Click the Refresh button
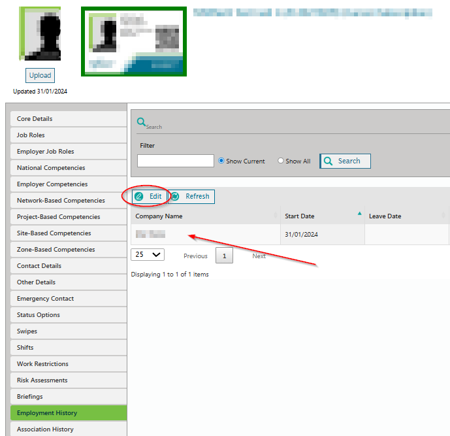The width and height of the screenshot is (450, 436). (191, 197)
